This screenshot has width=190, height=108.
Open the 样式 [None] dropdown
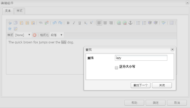(x=23, y=35)
